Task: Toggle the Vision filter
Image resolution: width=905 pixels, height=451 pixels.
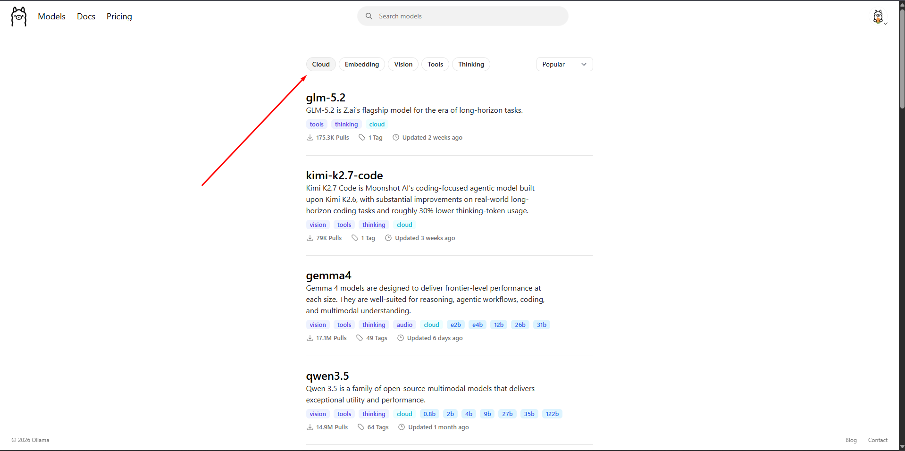Action: click(x=403, y=64)
